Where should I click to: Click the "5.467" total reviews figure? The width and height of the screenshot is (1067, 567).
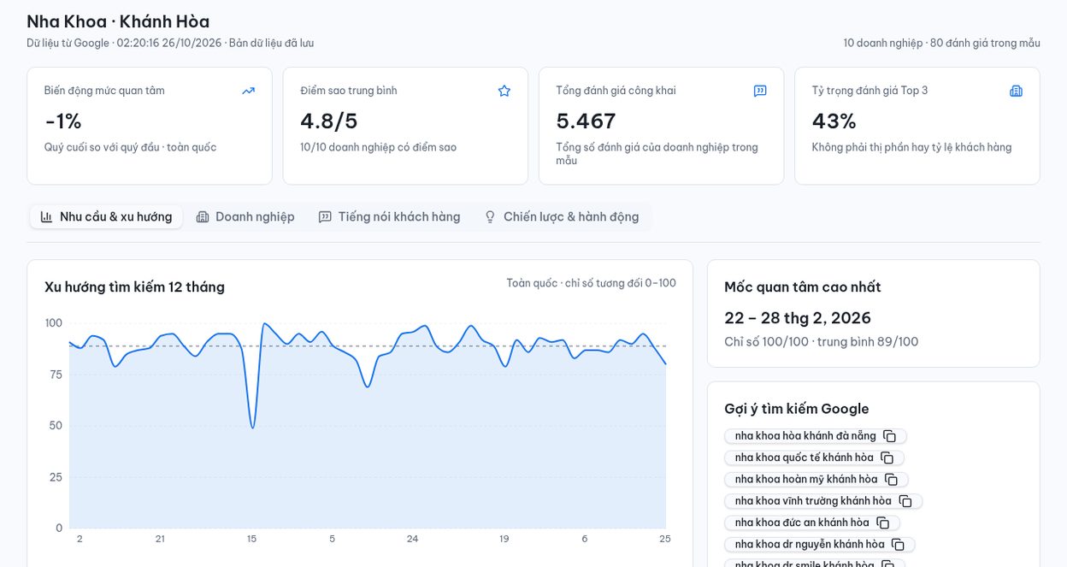tap(586, 121)
